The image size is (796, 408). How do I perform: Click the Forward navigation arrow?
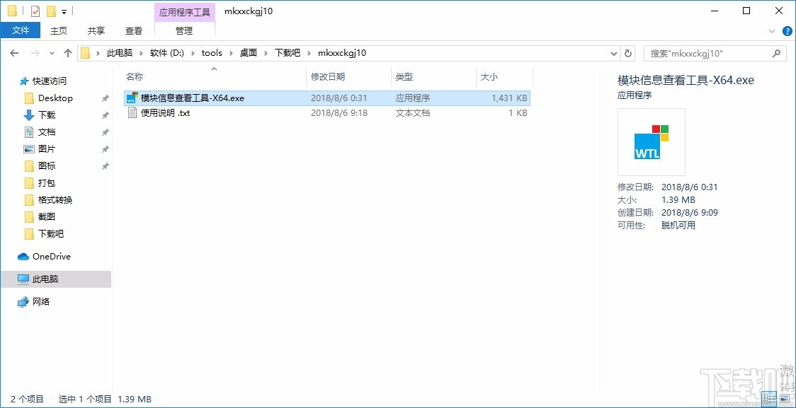(x=35, y=53)
